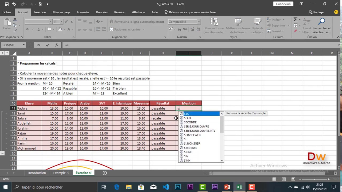Switch to Exemple Si sheet tab
The width and height of the screenshot is (342, 192).
pos(61,173)
